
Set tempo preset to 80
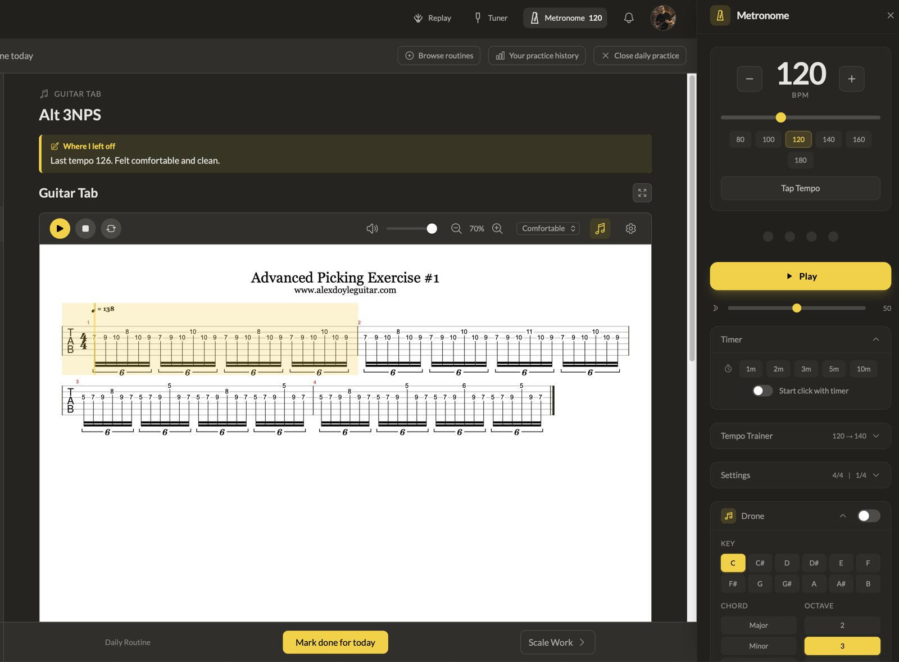point(741,139)
